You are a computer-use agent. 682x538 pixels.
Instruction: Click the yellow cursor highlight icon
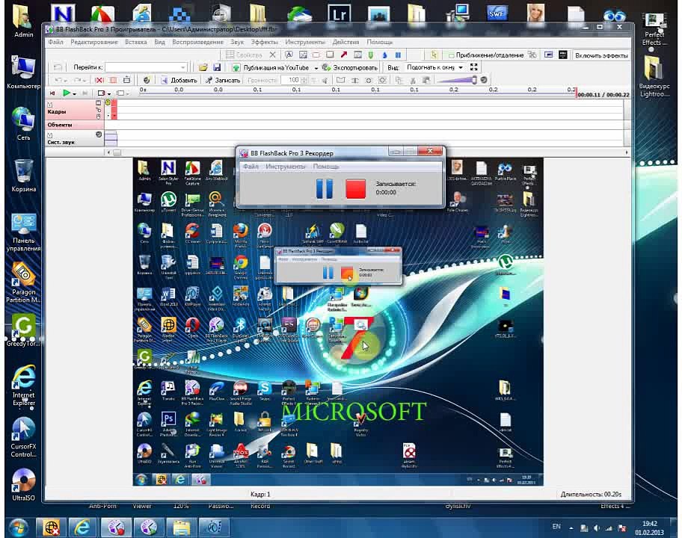pyautogui.click(x=434, y=55)
